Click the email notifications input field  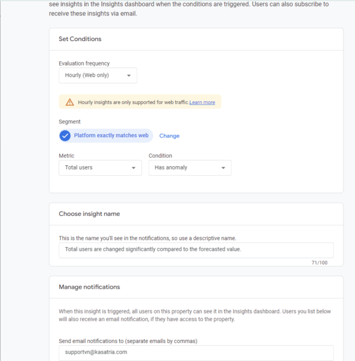196,353
